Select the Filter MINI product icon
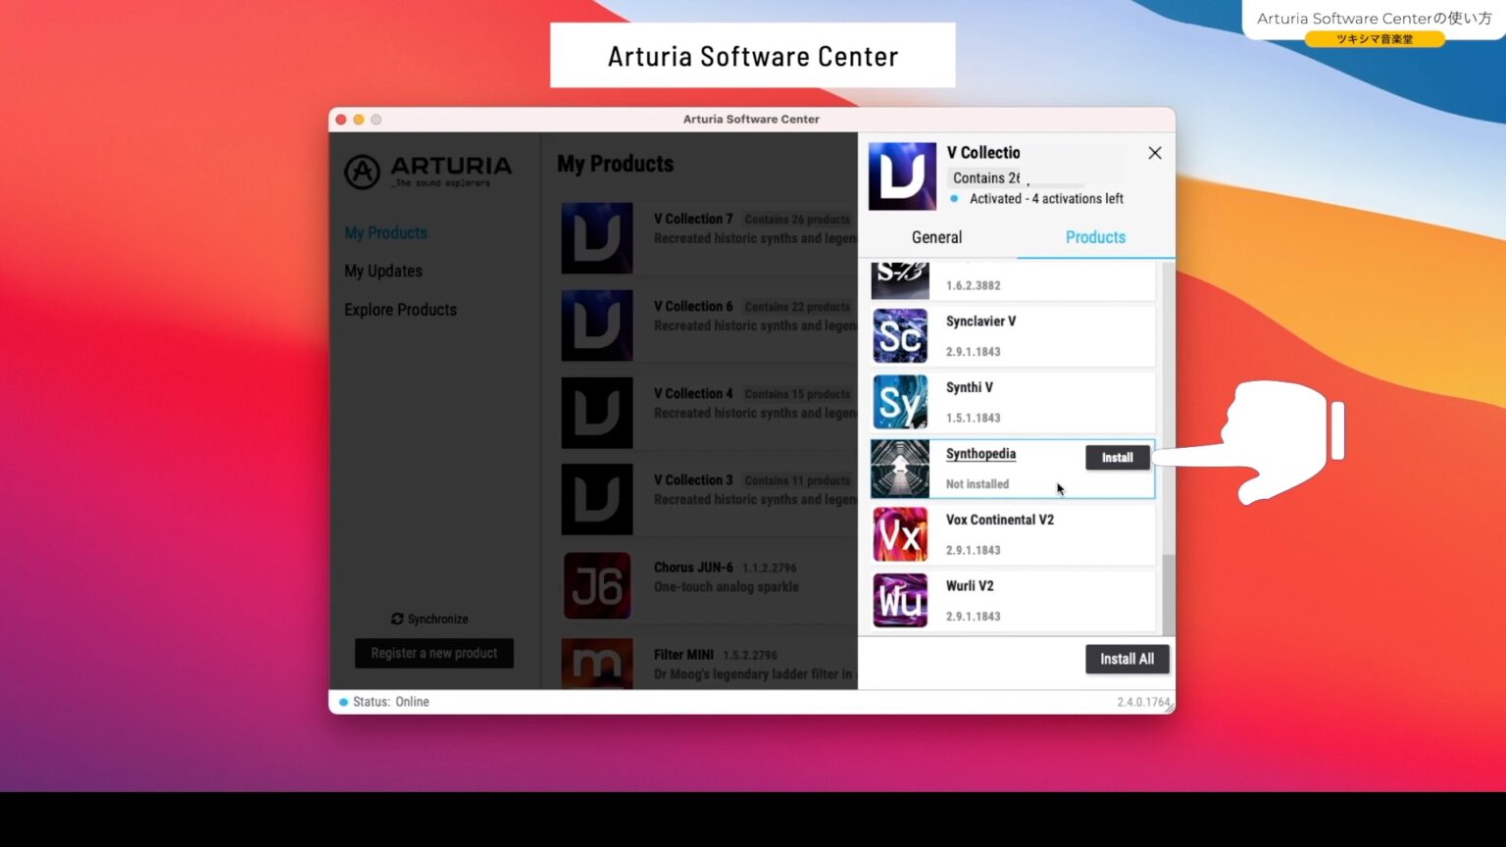Screen dimensions: 1506x847 click(597, 665)
